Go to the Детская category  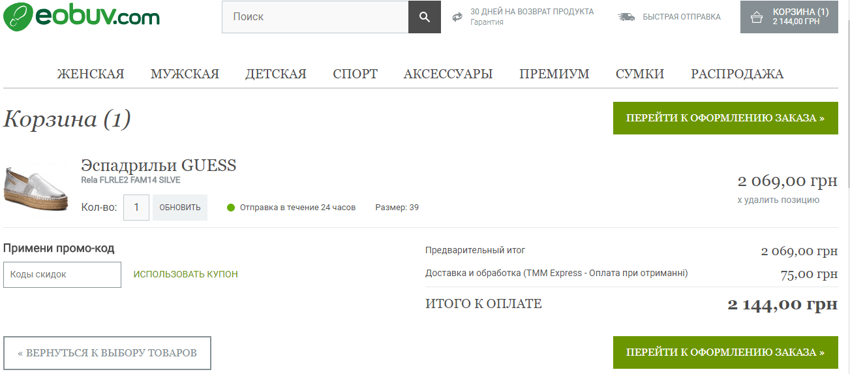click(275, 74)
